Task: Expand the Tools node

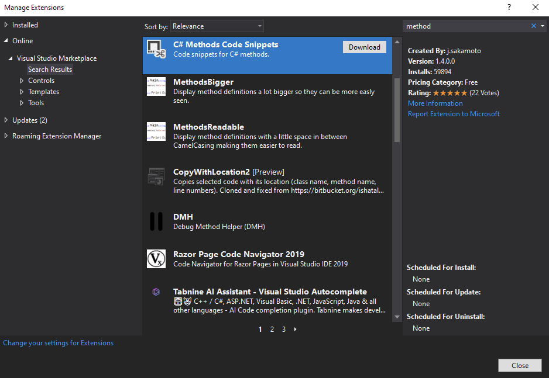Action: 22,103
